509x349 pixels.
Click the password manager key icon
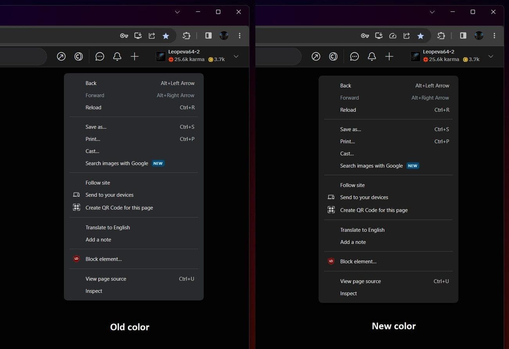click(124, 36)
